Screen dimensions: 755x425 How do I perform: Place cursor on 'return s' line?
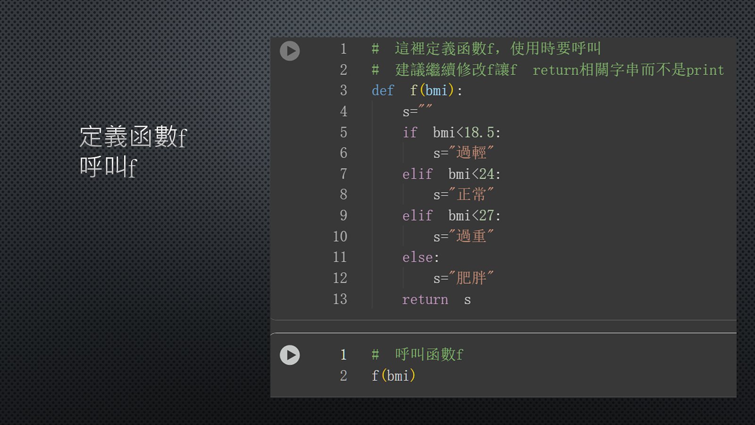(436, 300)
